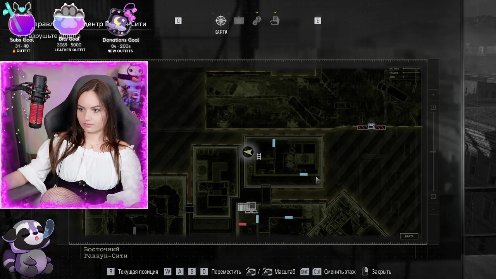Click the item box icon beside the typewriter
Screen dimensions: 496x279
coord(242,207)
